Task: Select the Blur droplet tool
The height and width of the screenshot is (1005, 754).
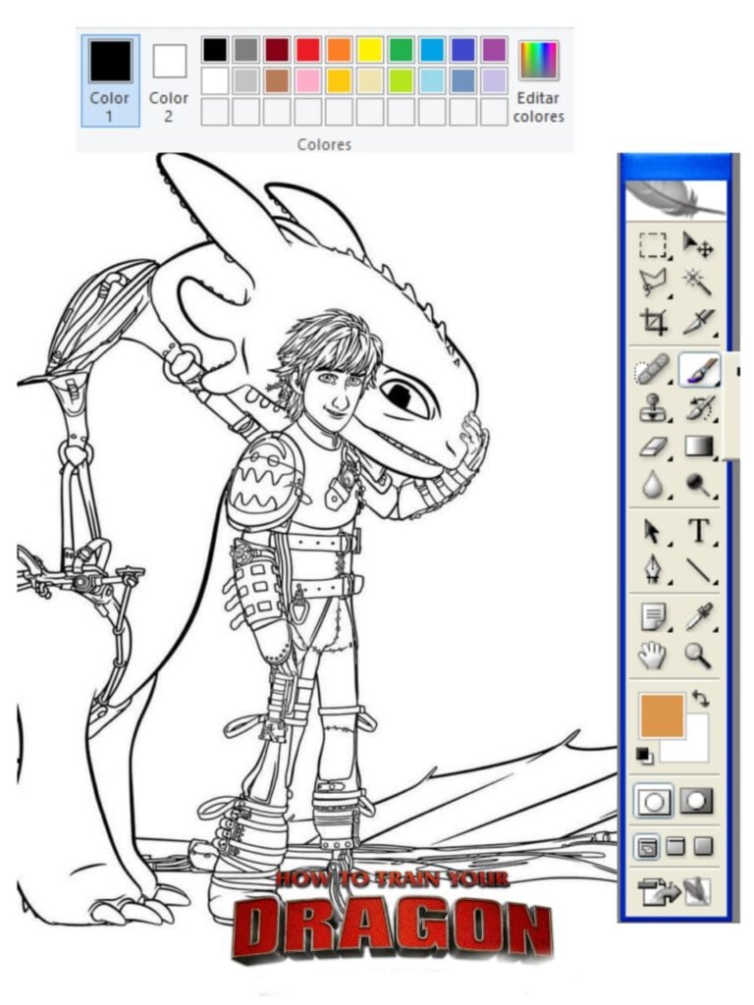Action: pyautogui.click(x=653, y=485)
